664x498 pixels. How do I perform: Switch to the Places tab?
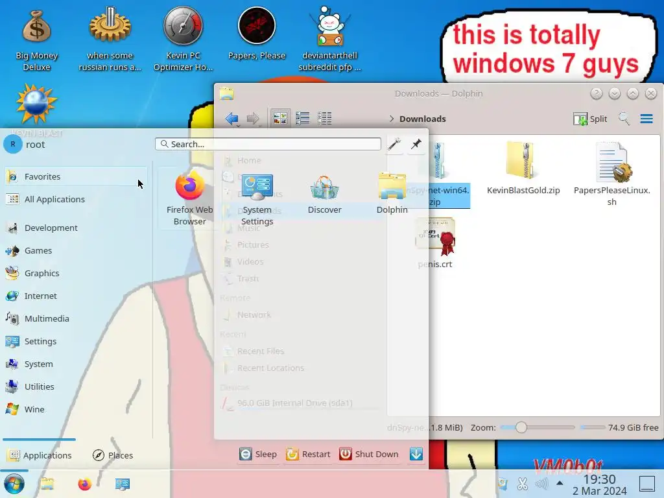tap(113, 455)
